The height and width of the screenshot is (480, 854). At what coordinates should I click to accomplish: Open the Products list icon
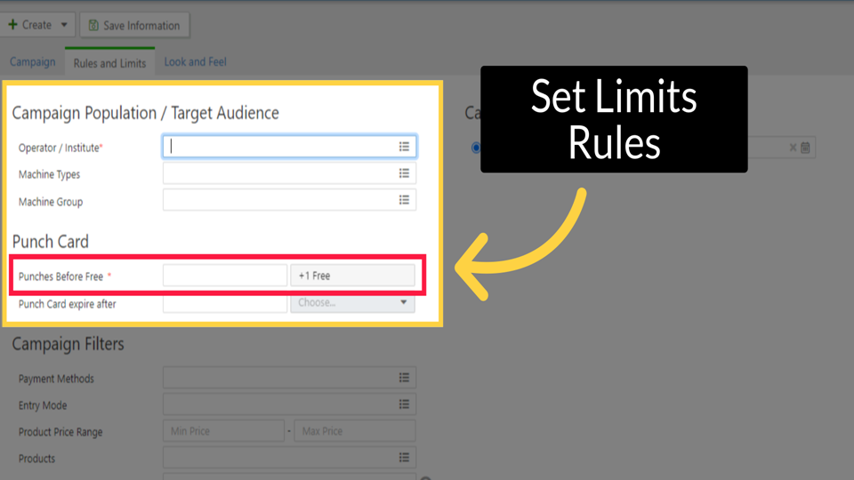(404, 459)
